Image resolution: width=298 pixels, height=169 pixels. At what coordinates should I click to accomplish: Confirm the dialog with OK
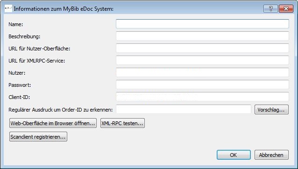(x=234, y=155)
